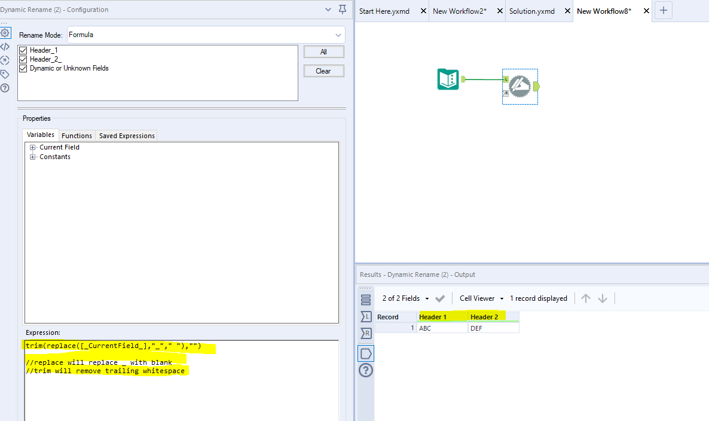Viewport: 709px width, 421px height.
Task: View the tool's XML code panel
Action: [6, 46]
